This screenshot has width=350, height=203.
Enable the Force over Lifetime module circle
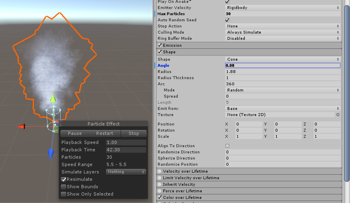(160, 191)
